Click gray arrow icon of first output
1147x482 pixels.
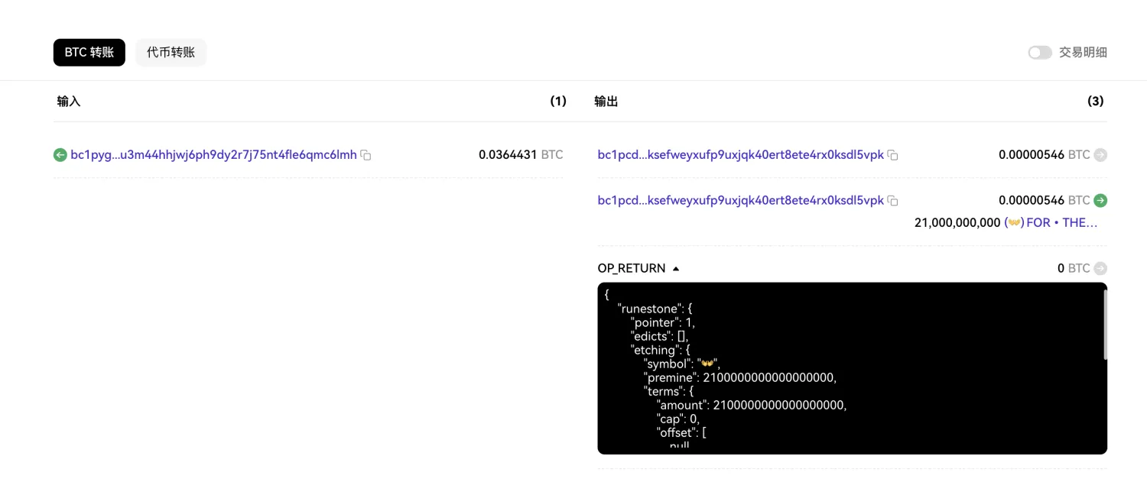pyautogui.click(x=1100, y=155)
